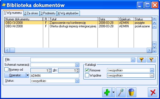Image resolution: width=160 pixels, height=99 pixels.
Task: Click the Numery od value field
Action: coord(40,70)
